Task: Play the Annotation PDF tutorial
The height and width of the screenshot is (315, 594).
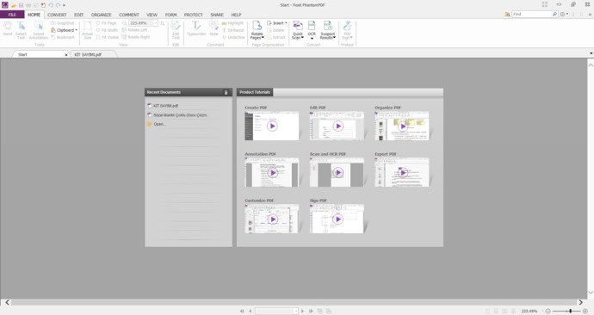Action: 272,173
